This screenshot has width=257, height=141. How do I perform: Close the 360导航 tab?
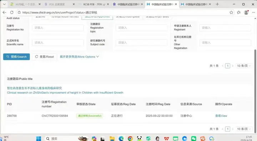tap(40, 4)
